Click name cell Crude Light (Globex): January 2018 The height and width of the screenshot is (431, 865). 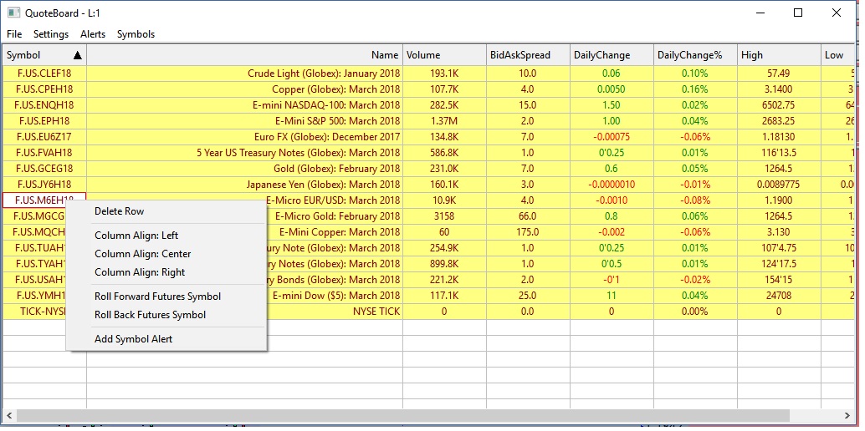click(x=245, y=74)
